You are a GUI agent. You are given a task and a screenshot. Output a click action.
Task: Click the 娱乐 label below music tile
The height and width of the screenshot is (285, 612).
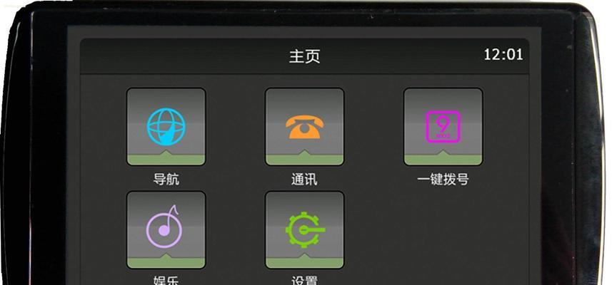coord(166,280)
